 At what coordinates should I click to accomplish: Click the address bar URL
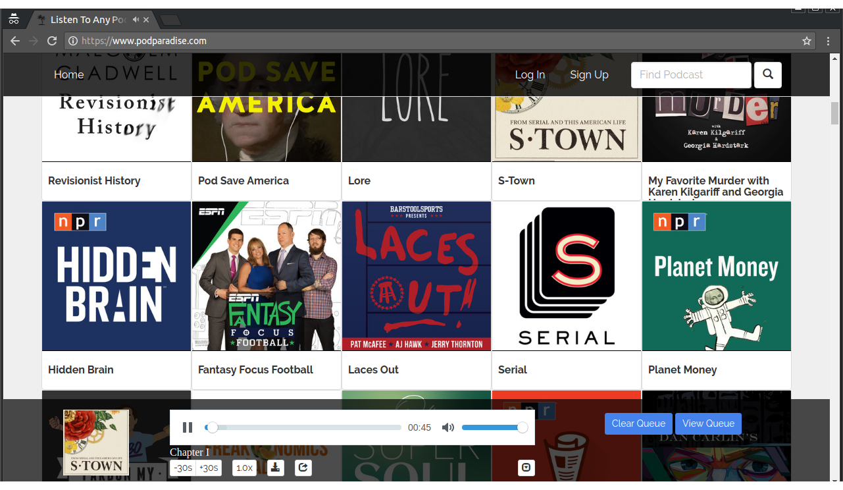(x=143, y=41)
